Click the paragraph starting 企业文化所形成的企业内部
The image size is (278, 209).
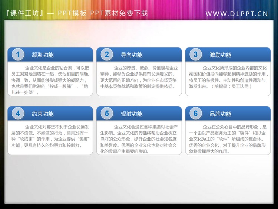(x=229, y=77)
